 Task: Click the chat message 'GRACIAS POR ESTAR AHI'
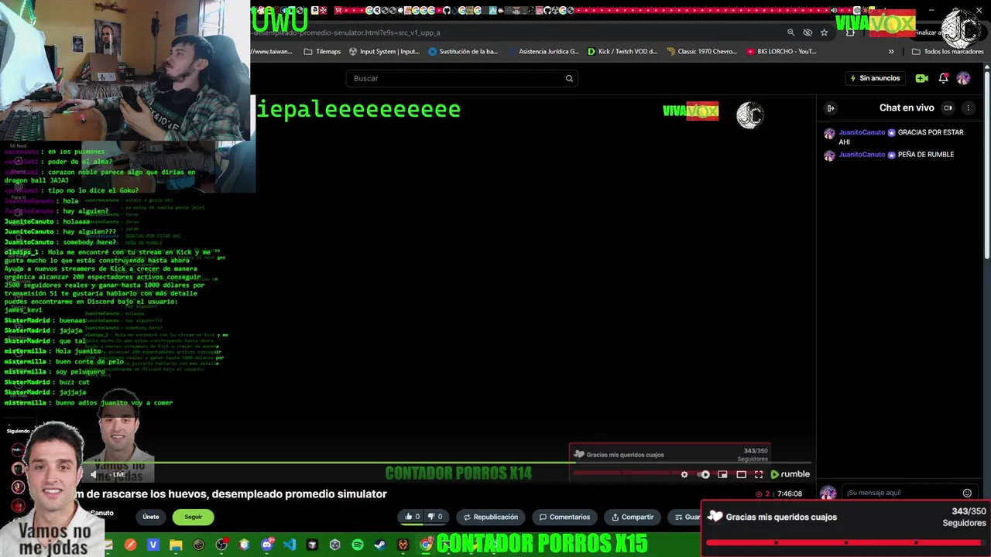tap(901, 137)
